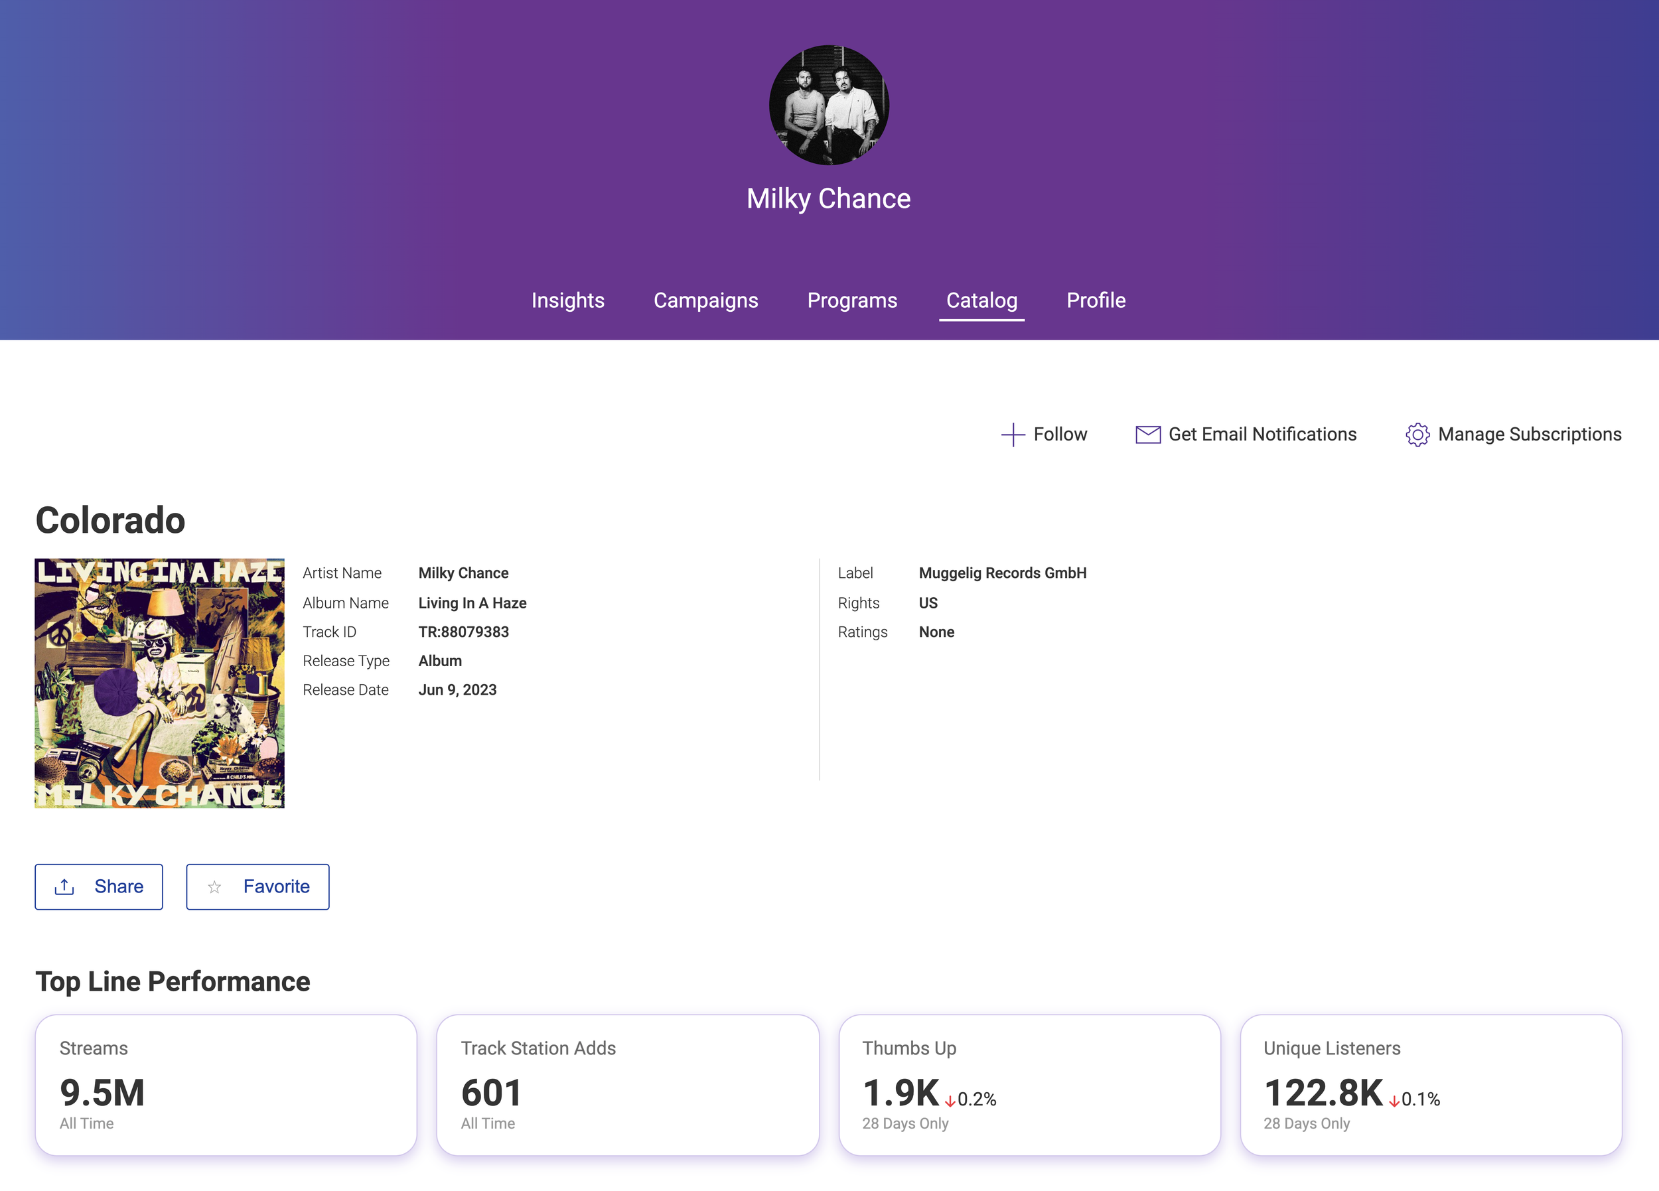Image resolution: width=1659 pixels, height=1191 pixels.
Task: Click the Streams 9.5M performance card
Action: (226, 1085)
